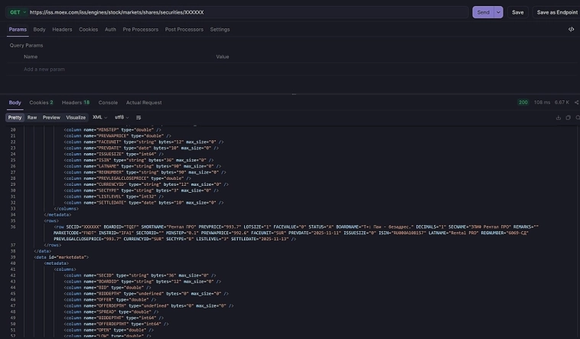Open the XML format dropdown
Screen dimensions: 580x339
tap(99, 118)
